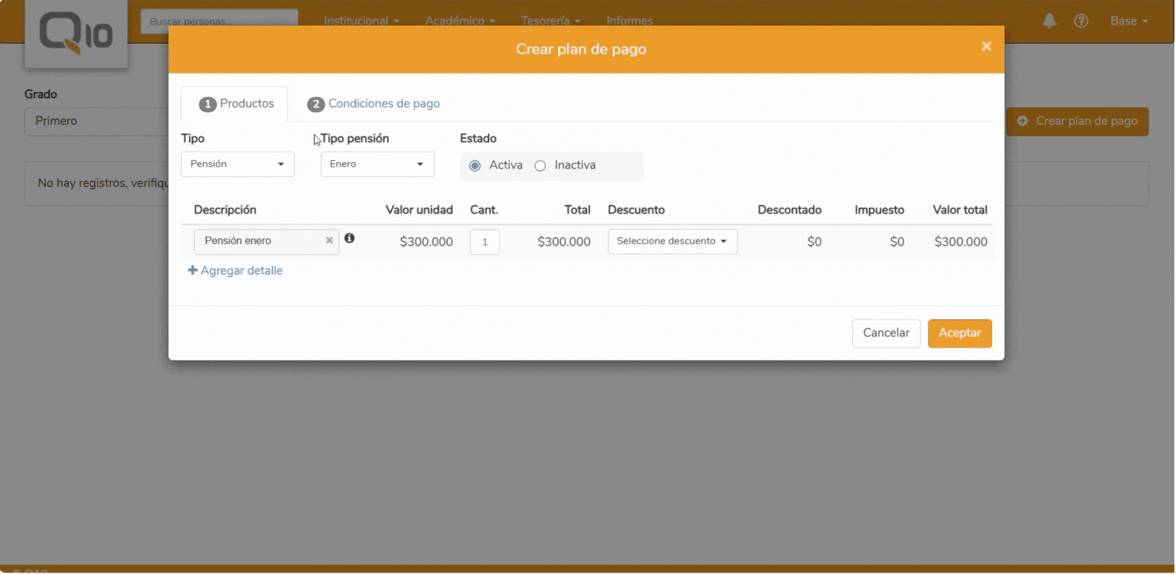Click the Agregar detalle link
This screenshot has height=574, width=1176.
coord(241,270)
